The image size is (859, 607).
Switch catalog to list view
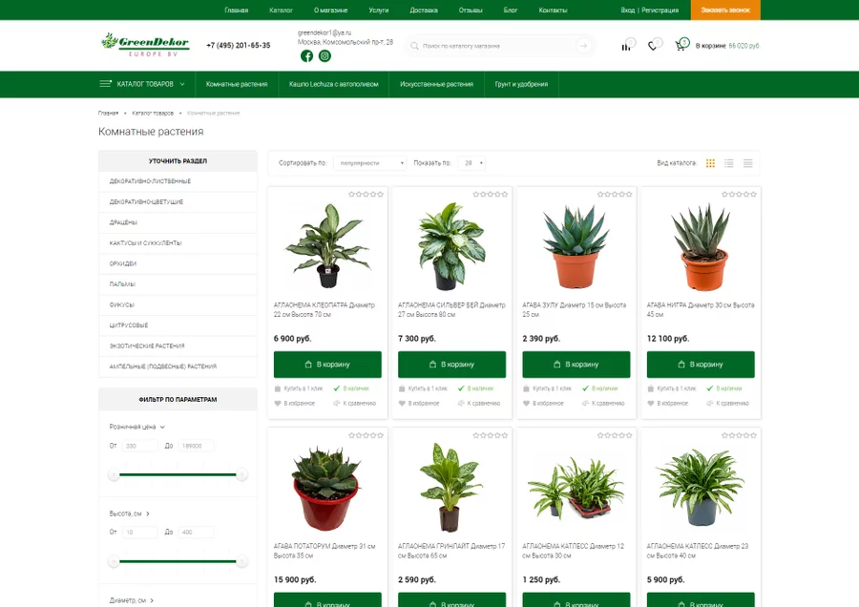coord(729,163)
